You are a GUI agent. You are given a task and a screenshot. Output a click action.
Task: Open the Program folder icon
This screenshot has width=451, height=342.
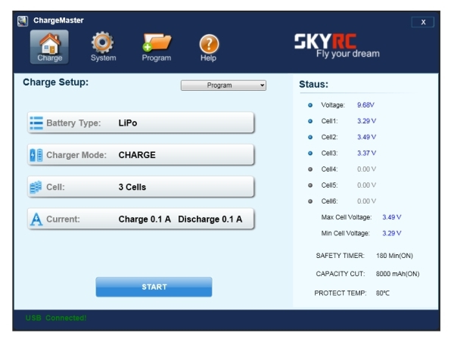[x=157, y=42]
